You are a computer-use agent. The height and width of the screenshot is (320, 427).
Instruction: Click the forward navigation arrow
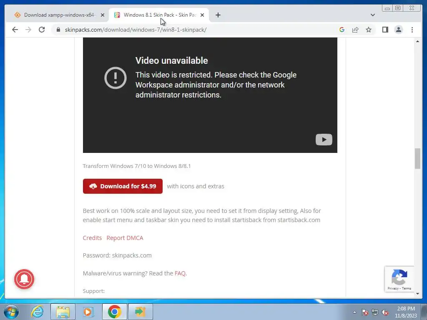point(28,30)
